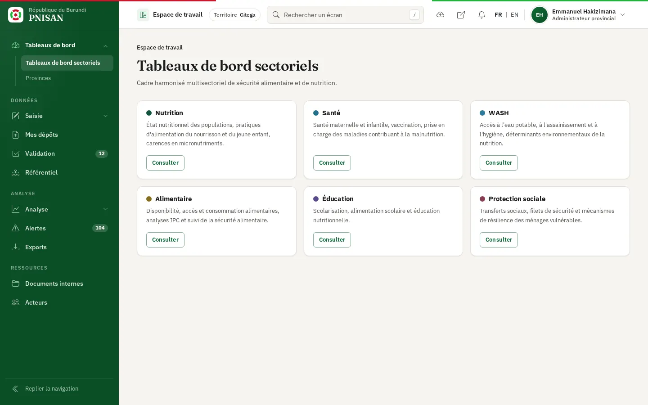Viewport: 648px width, 405px height.
Task: Open the user account dropdown chevron
Action: 623,15
